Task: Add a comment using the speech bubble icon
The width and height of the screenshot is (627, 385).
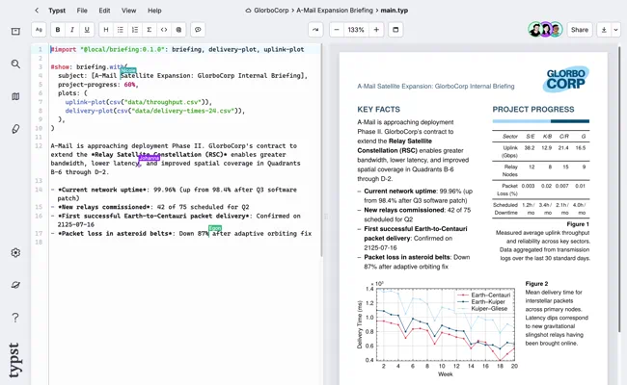Action: tap(198, 30)
